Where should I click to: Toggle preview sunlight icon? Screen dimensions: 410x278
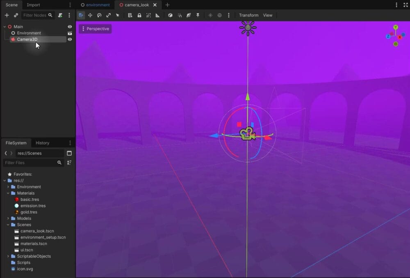coord(210,15)
